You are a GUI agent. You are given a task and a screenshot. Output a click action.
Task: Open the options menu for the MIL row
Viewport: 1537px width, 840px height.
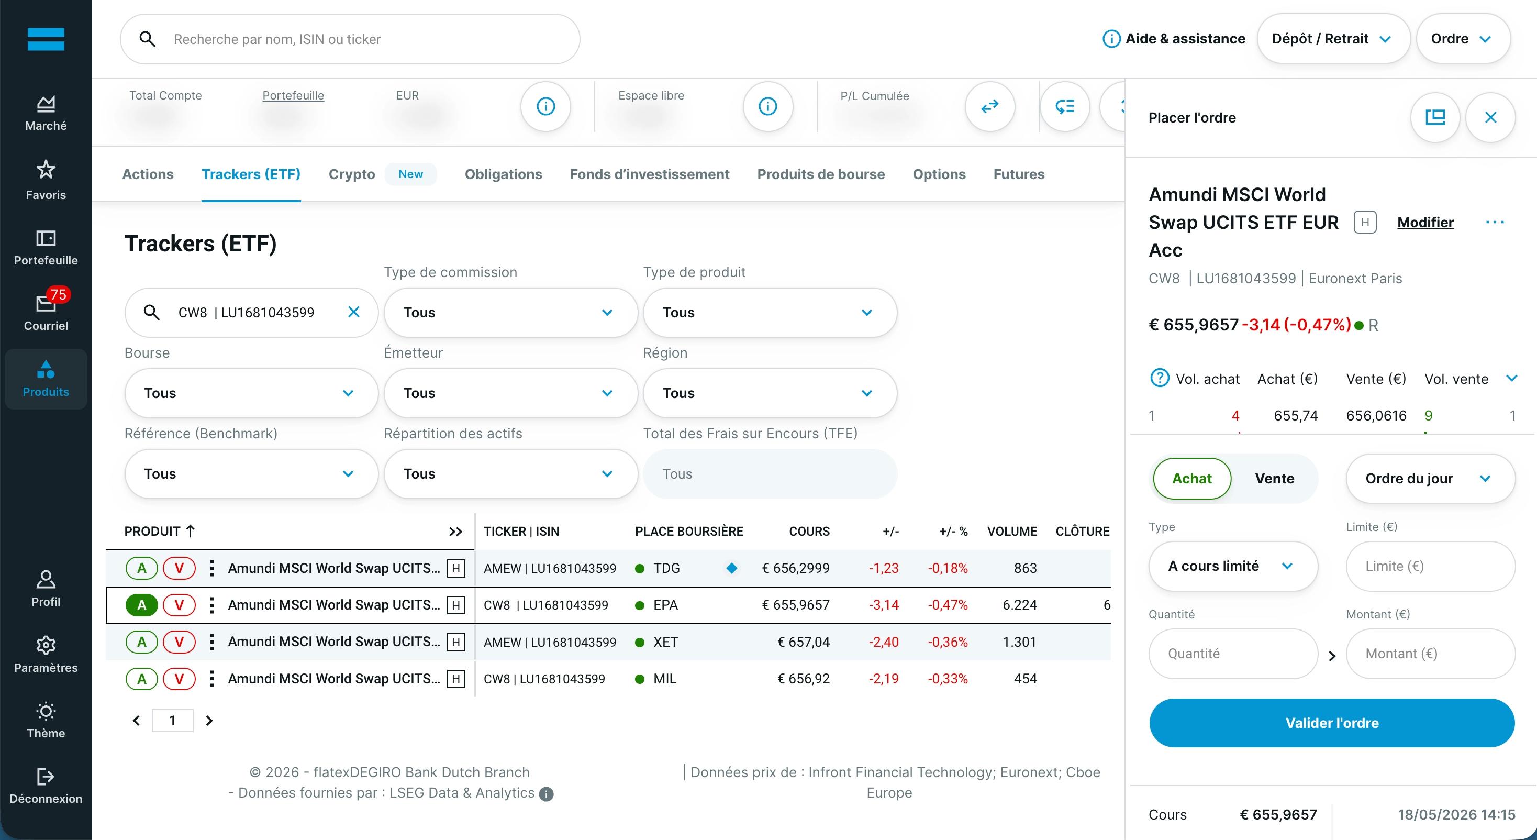coord(211,679)
